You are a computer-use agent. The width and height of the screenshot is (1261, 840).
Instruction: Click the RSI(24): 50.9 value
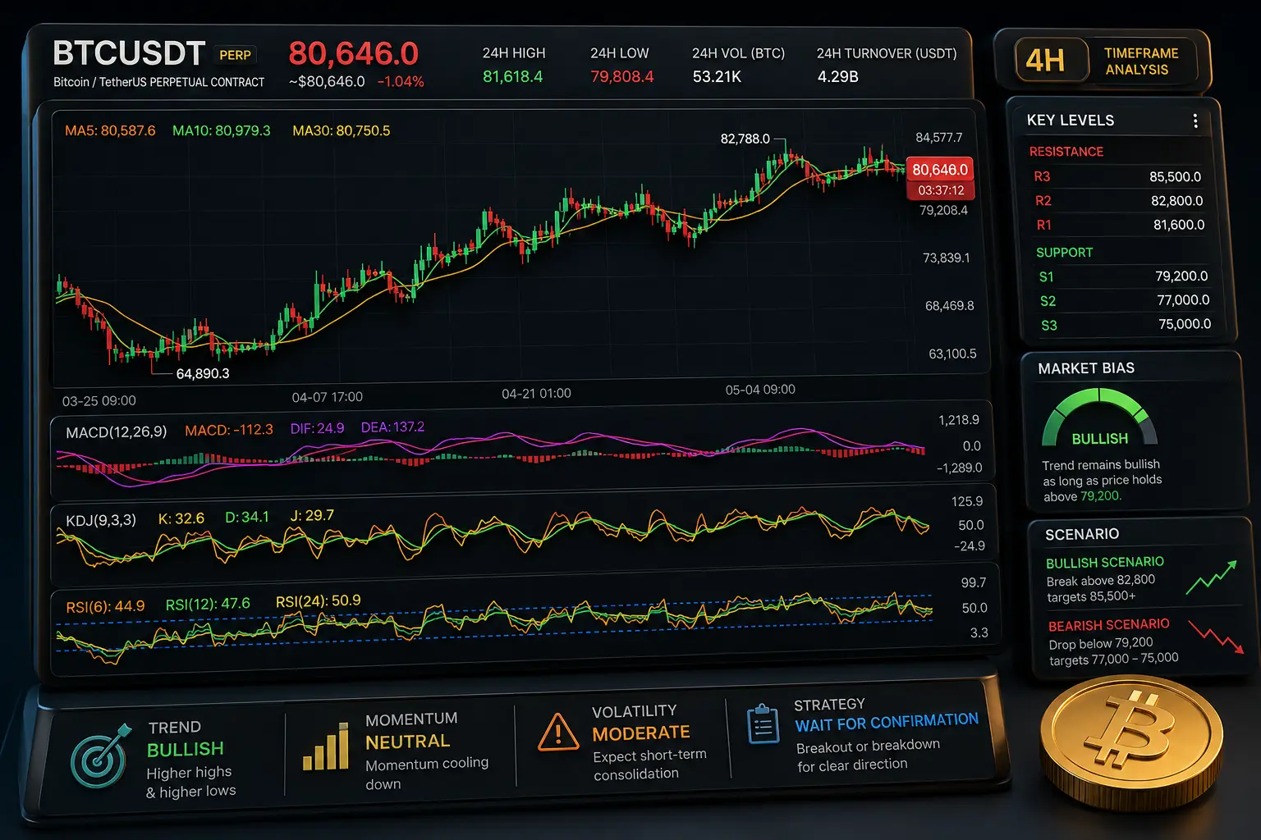coord(319,600)
